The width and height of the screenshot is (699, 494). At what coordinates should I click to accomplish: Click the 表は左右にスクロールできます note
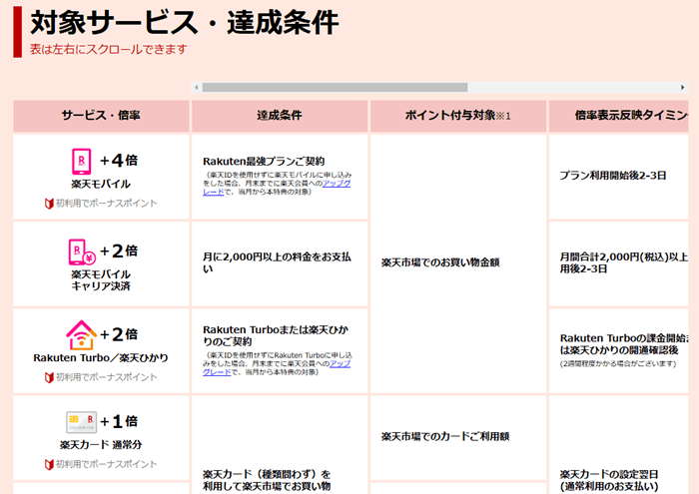108,49
